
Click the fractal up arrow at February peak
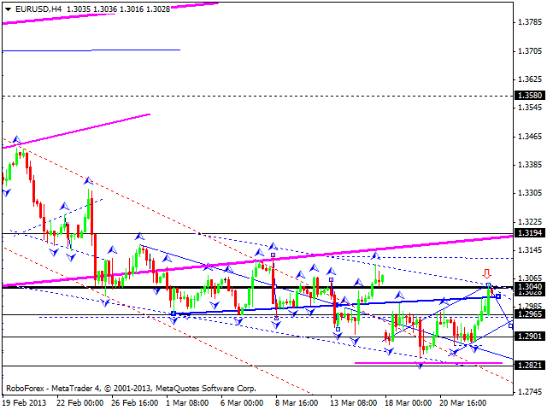tap(15, 140)
